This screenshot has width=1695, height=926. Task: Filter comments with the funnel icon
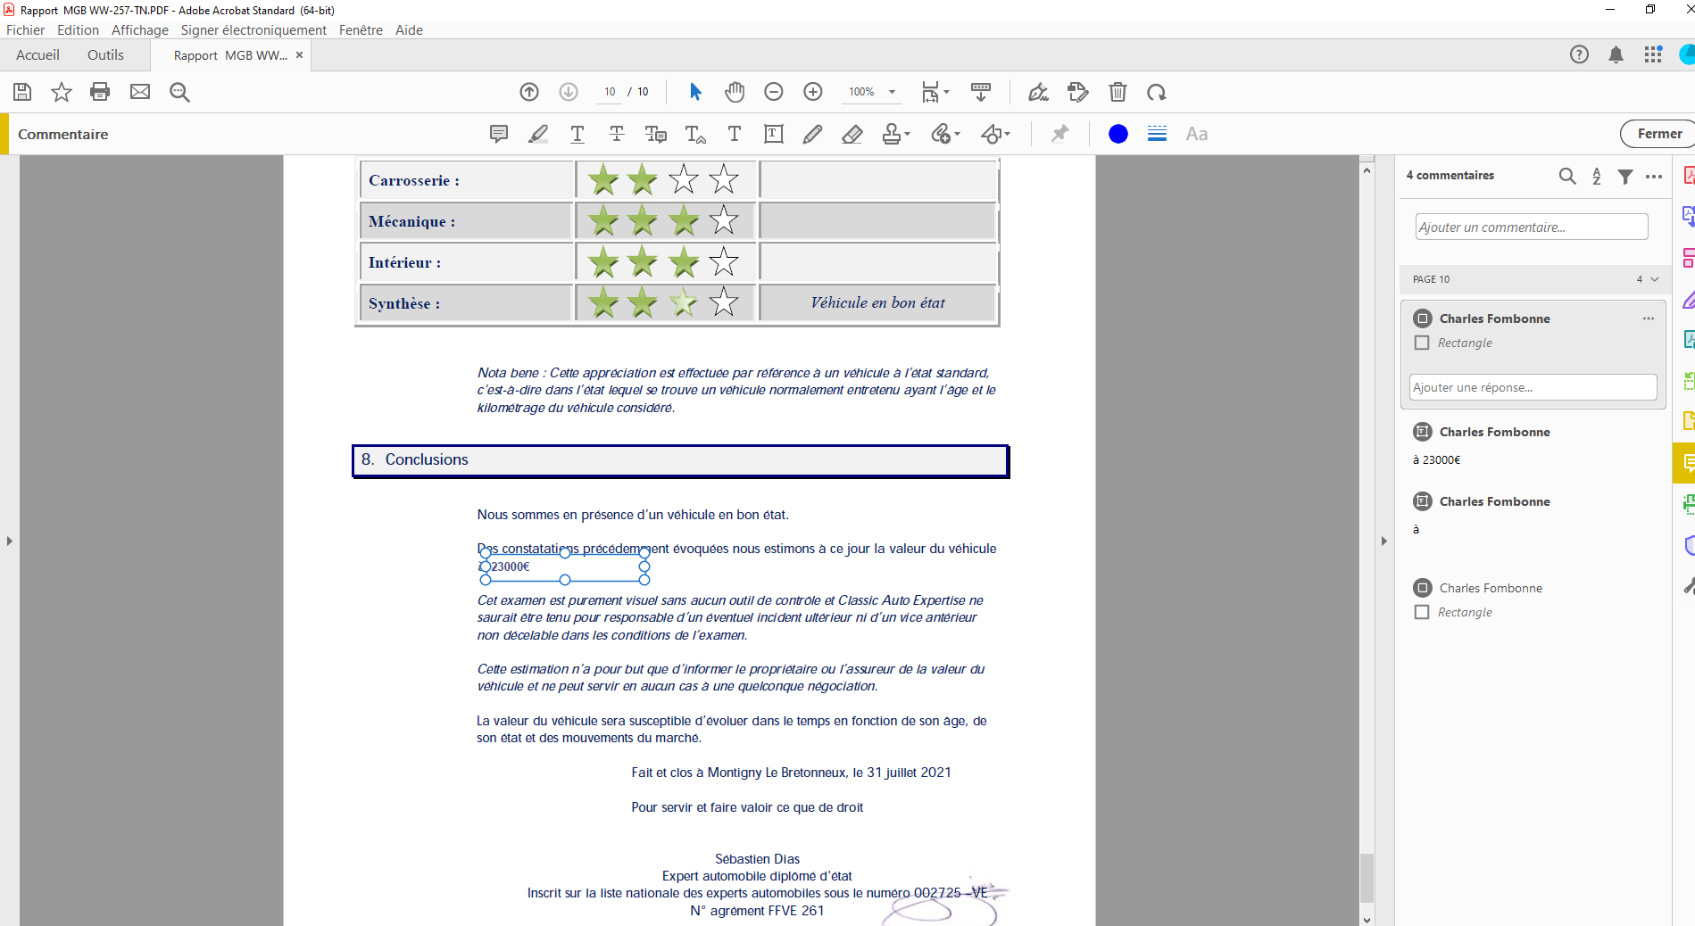[x=1626, y=176]
